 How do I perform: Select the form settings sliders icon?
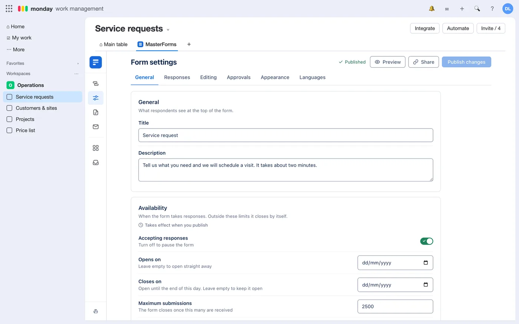(96, 98)
